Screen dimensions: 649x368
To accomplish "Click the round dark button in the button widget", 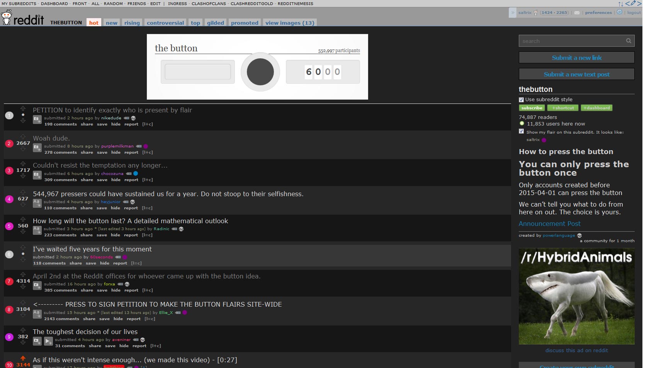I will (x=260, y=72).
